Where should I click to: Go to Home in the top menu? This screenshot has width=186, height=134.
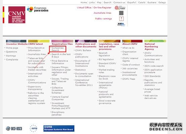tap(84, 2)
